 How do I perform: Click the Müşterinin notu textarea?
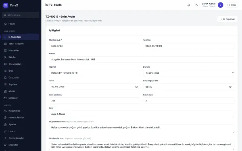tap(142, 129)
